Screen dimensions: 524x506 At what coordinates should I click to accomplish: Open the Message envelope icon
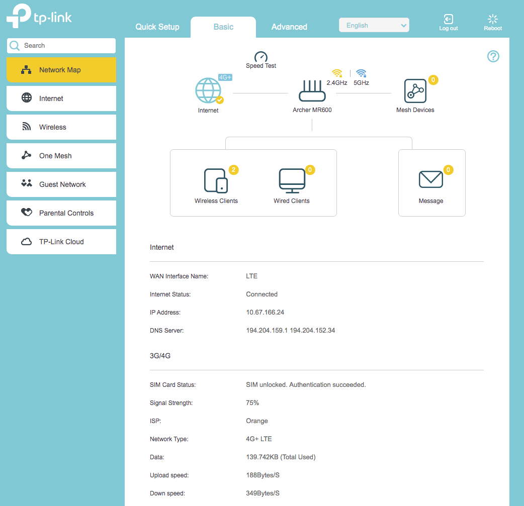pos(431,179)
